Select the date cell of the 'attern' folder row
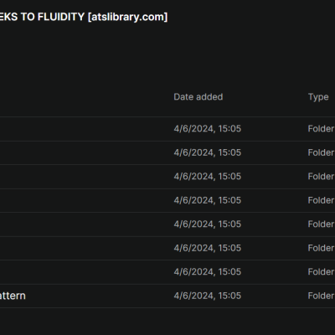Screen dimensions: 335x335 point(208,296)
